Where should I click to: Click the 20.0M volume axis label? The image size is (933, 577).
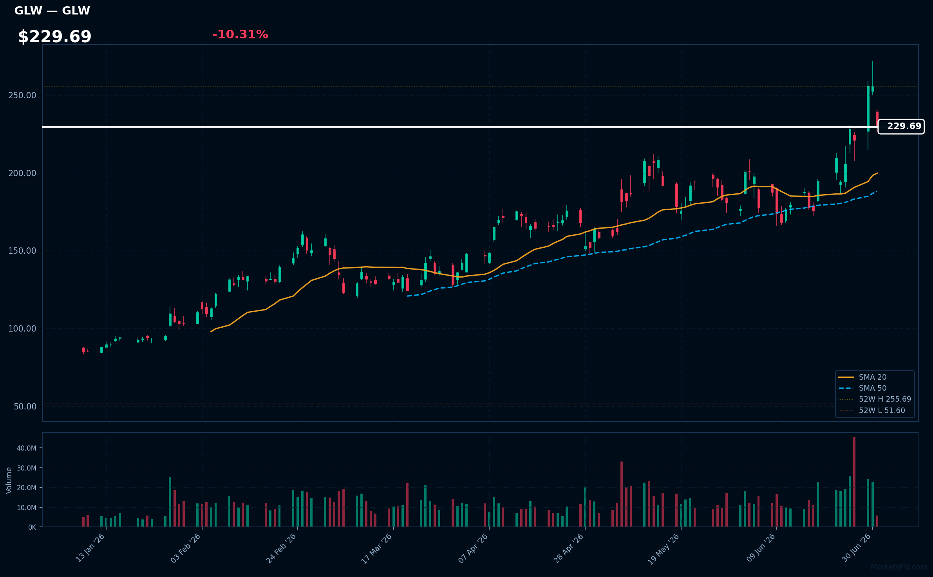[27, 488]
